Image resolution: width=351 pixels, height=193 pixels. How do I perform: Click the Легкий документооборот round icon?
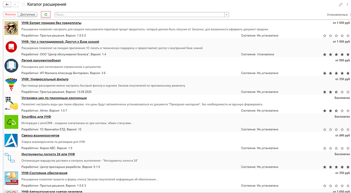(x=11, y=66)
